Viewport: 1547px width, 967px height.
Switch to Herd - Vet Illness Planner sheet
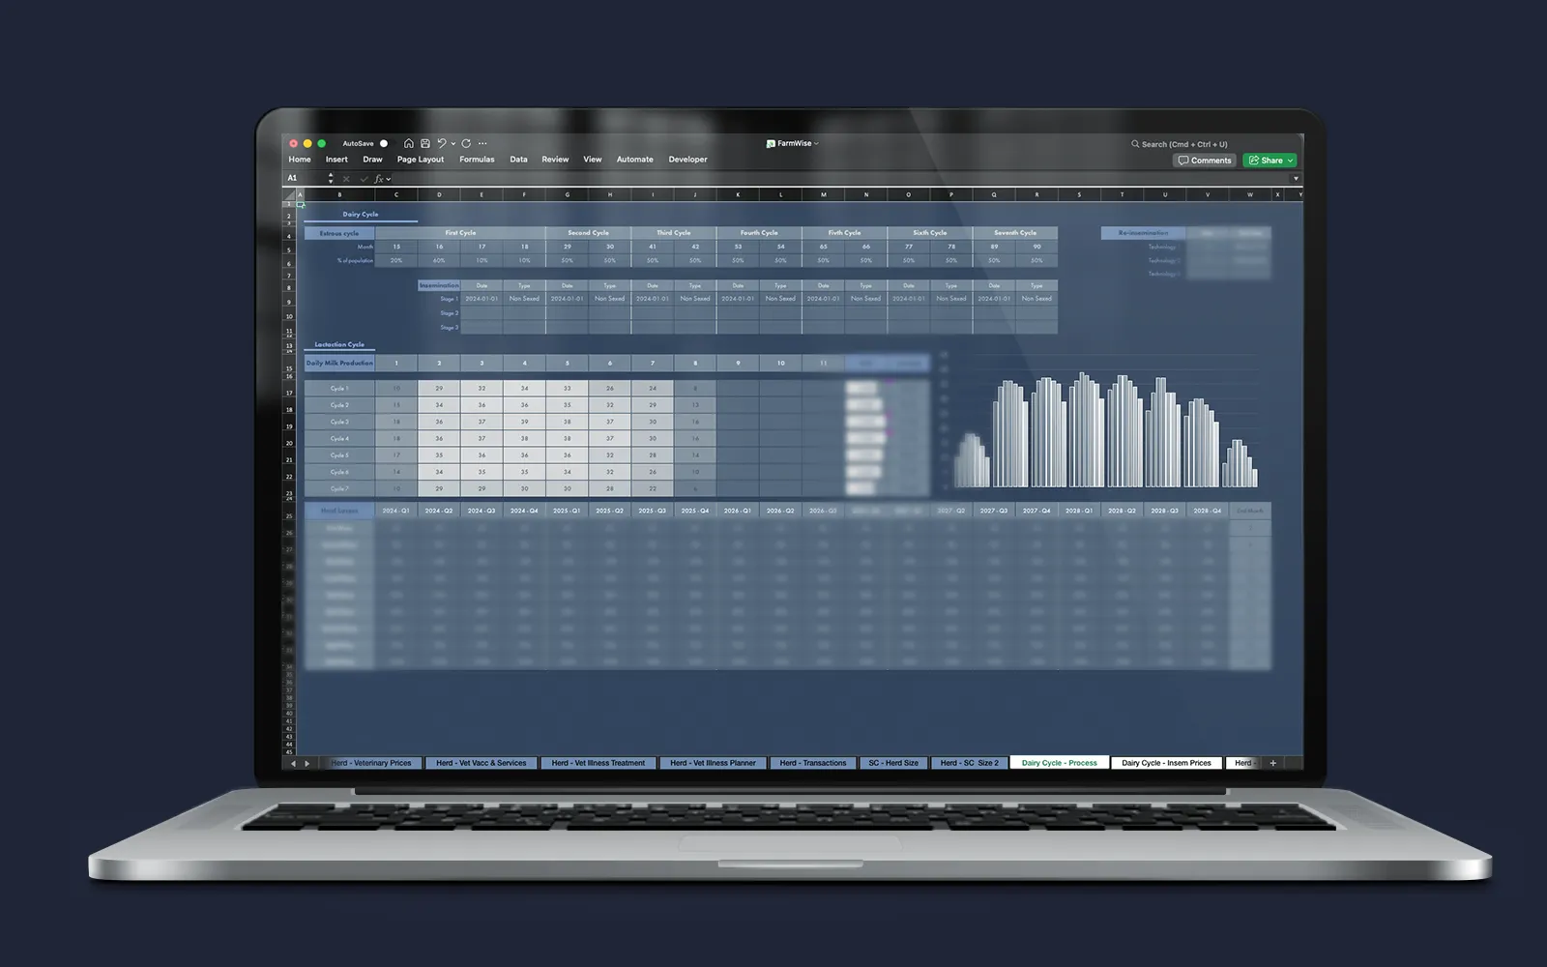(x=714, y=763)
